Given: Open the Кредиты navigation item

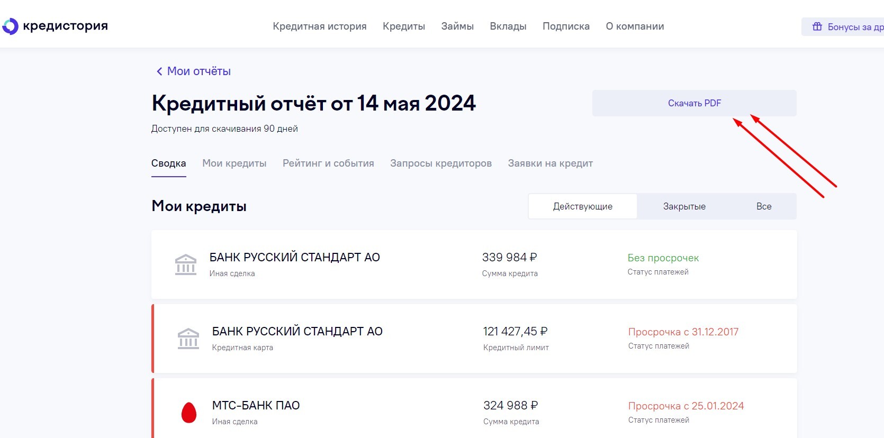Looking at the screenshot, I should coord(404,26).
